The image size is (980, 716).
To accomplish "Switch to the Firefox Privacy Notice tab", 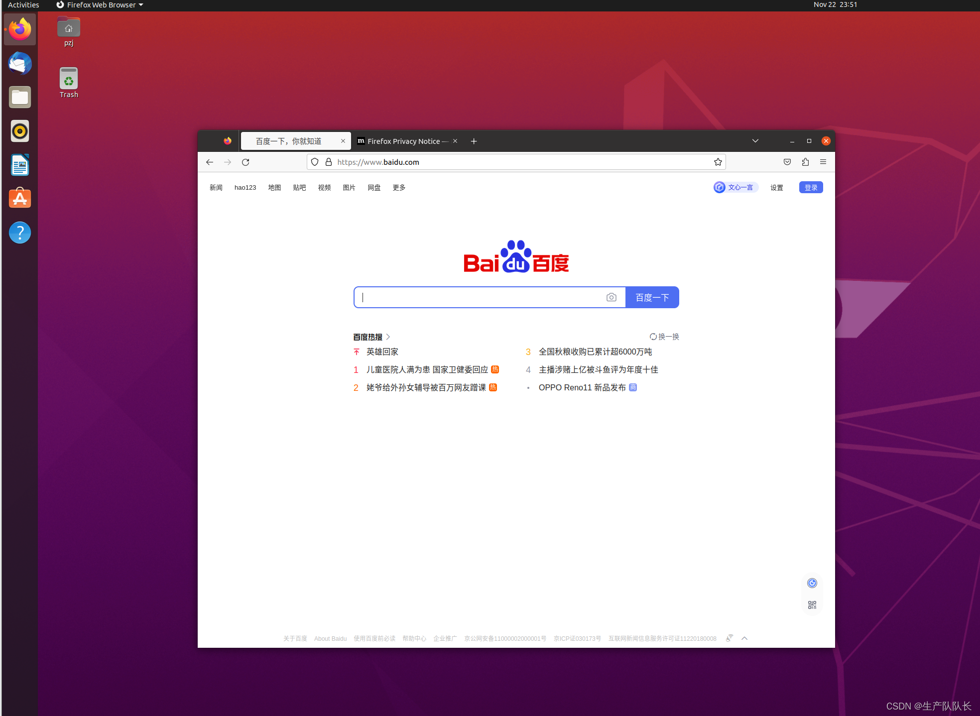I will 408,141.
